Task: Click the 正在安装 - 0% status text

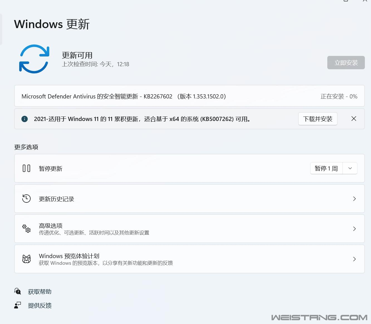Action: pos(339,97)
